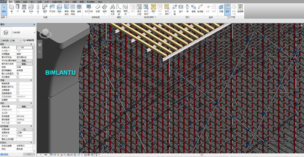Click Edit Type (编辑类型) button
304x157 pixels.
[28, 40]
